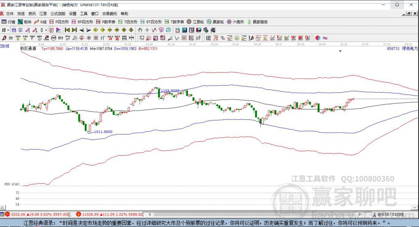Click the Tp=1185.7660 indicator value

52,48
